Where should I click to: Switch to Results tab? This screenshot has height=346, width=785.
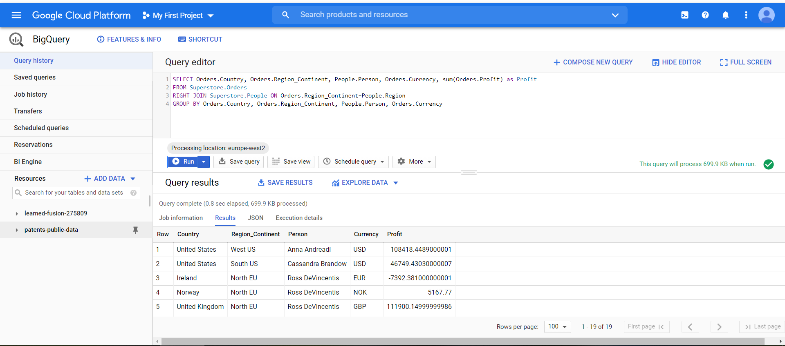tap(225, 218)
